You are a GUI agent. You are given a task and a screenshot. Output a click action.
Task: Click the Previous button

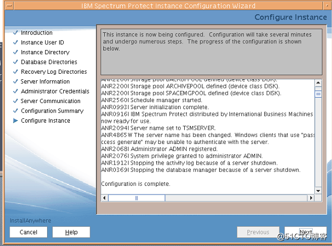coord(258,232)
